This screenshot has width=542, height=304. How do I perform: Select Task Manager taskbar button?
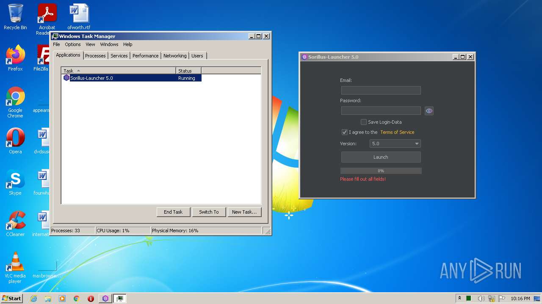click(120, 299)
